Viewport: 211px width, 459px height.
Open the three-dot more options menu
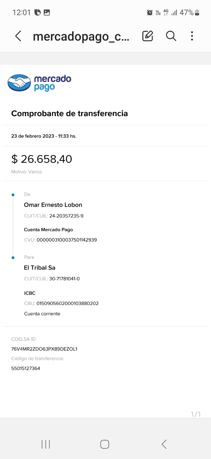click(x=192, y=36)
